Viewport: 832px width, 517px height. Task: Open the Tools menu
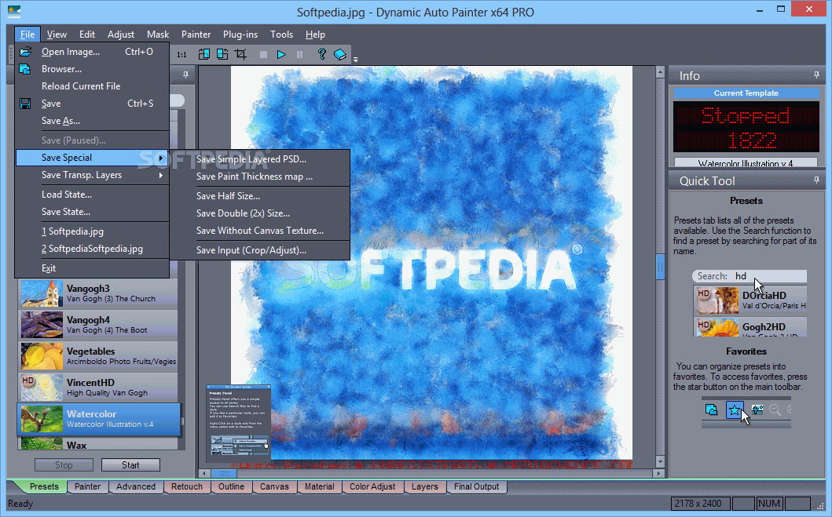pyautogui.click(x=282, y=35)
